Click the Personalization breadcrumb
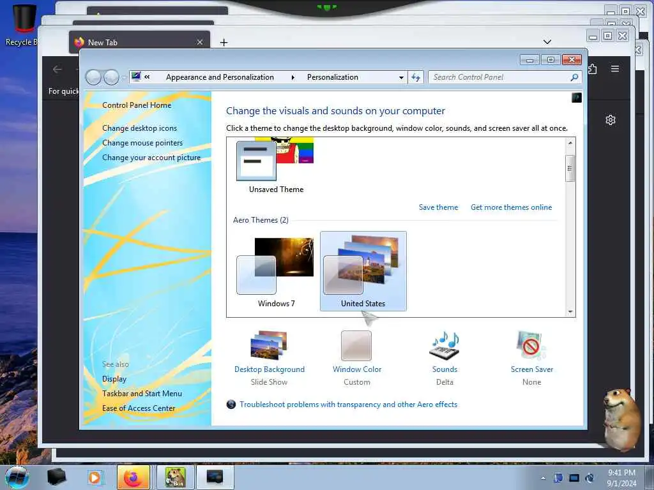 pyautogui.click(x=332, y=77)
